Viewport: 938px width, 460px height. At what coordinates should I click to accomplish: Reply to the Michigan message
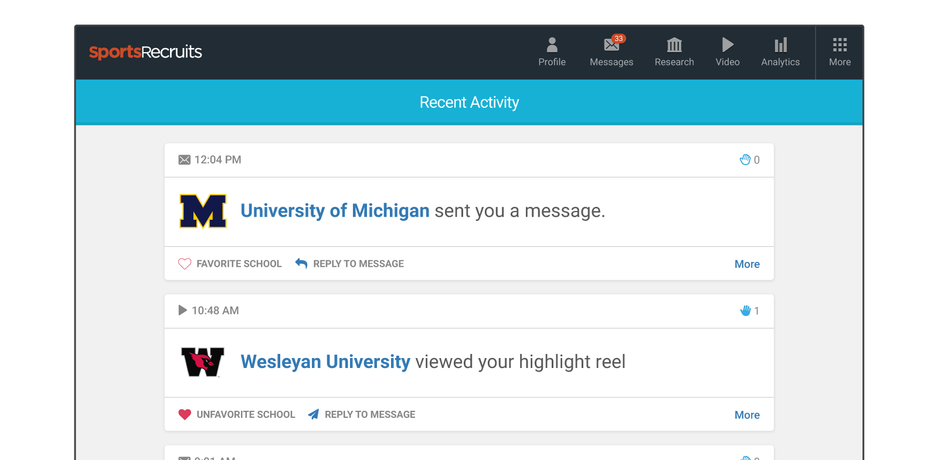tap(349, 264)
